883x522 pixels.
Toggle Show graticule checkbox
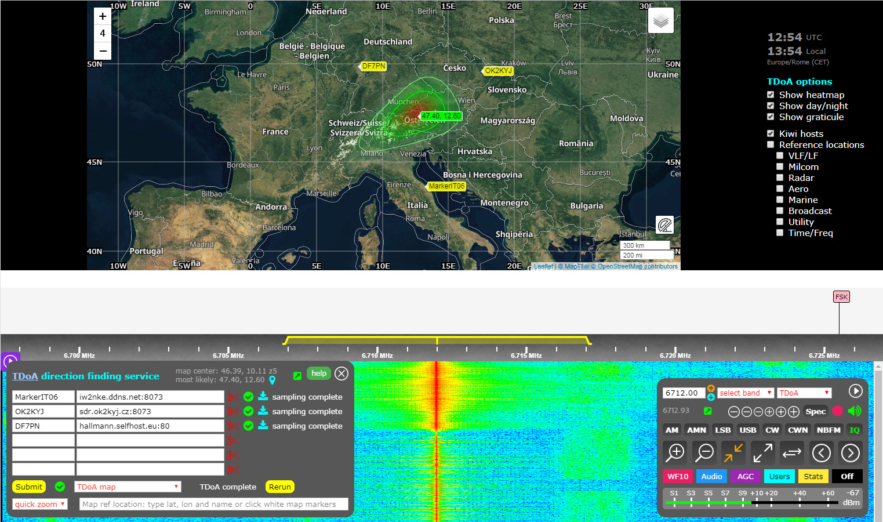pos(771,117)
